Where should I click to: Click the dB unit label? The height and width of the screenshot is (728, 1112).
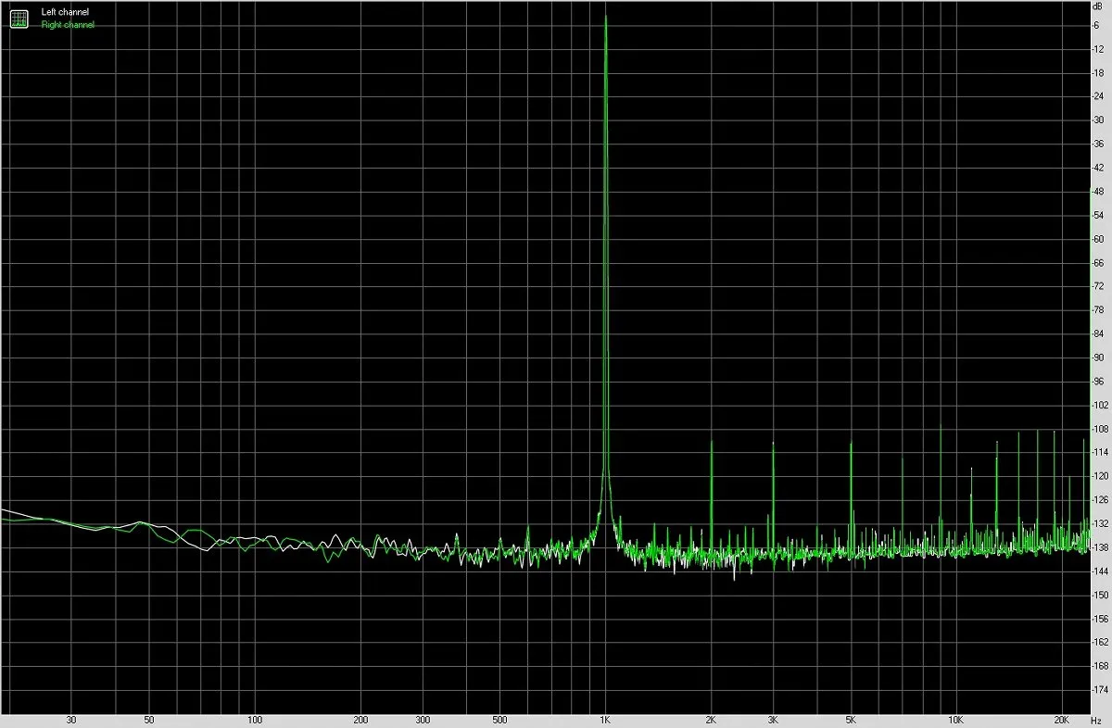(1099, 7)
